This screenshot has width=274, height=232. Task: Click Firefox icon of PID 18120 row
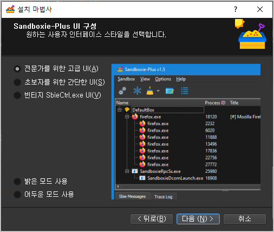135,117
